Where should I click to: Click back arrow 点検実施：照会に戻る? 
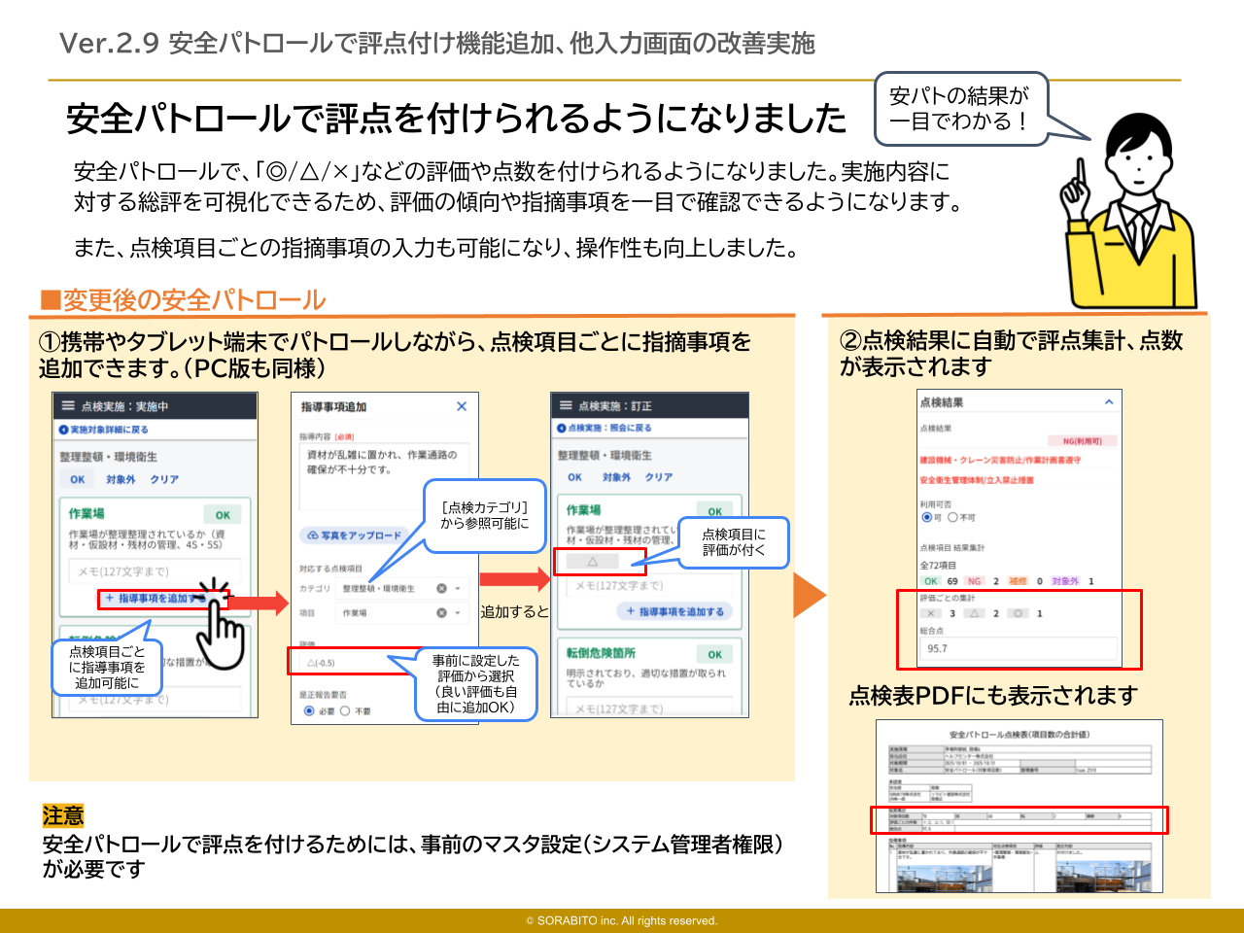point(562,428)
